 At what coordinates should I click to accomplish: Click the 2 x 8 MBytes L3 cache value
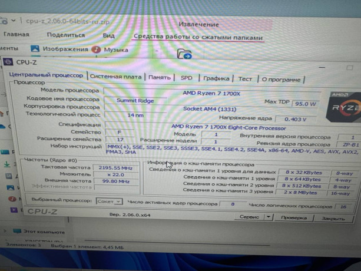tap(300, 192)
